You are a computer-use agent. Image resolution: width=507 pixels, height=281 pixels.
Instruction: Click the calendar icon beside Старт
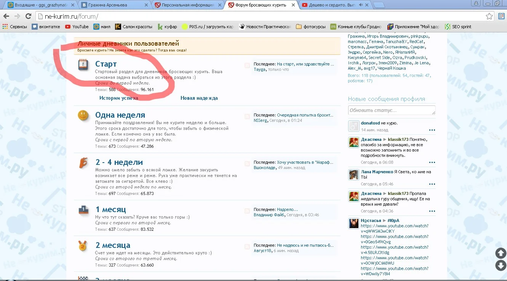click(x=83, y=65)
